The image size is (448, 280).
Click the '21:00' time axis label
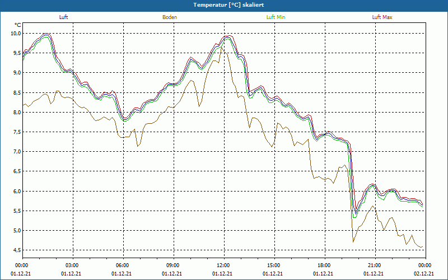(374, 265)
